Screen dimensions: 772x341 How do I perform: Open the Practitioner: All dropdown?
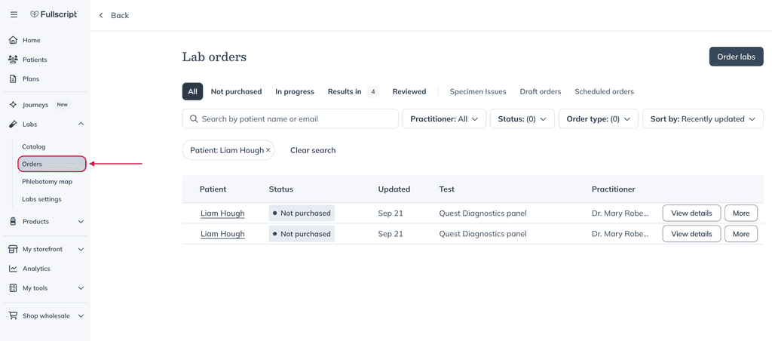point(444,118)
